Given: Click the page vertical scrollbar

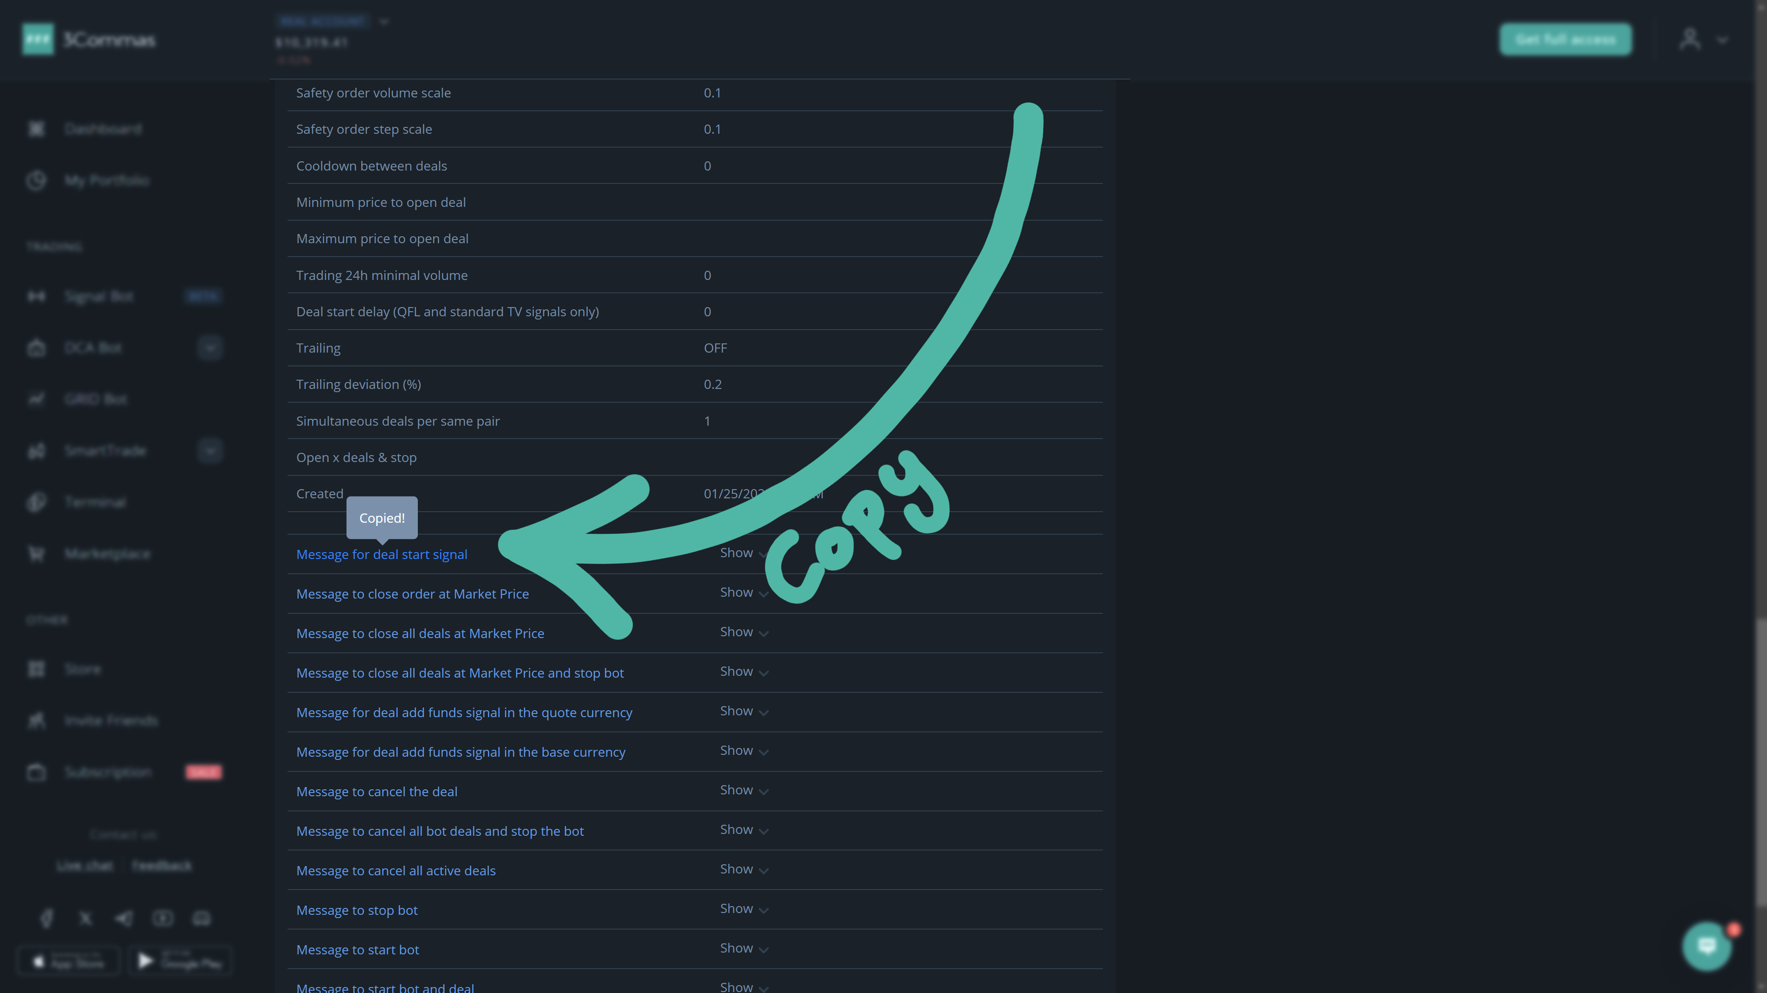Looking at the screenshot, I should pos(1761,761).
